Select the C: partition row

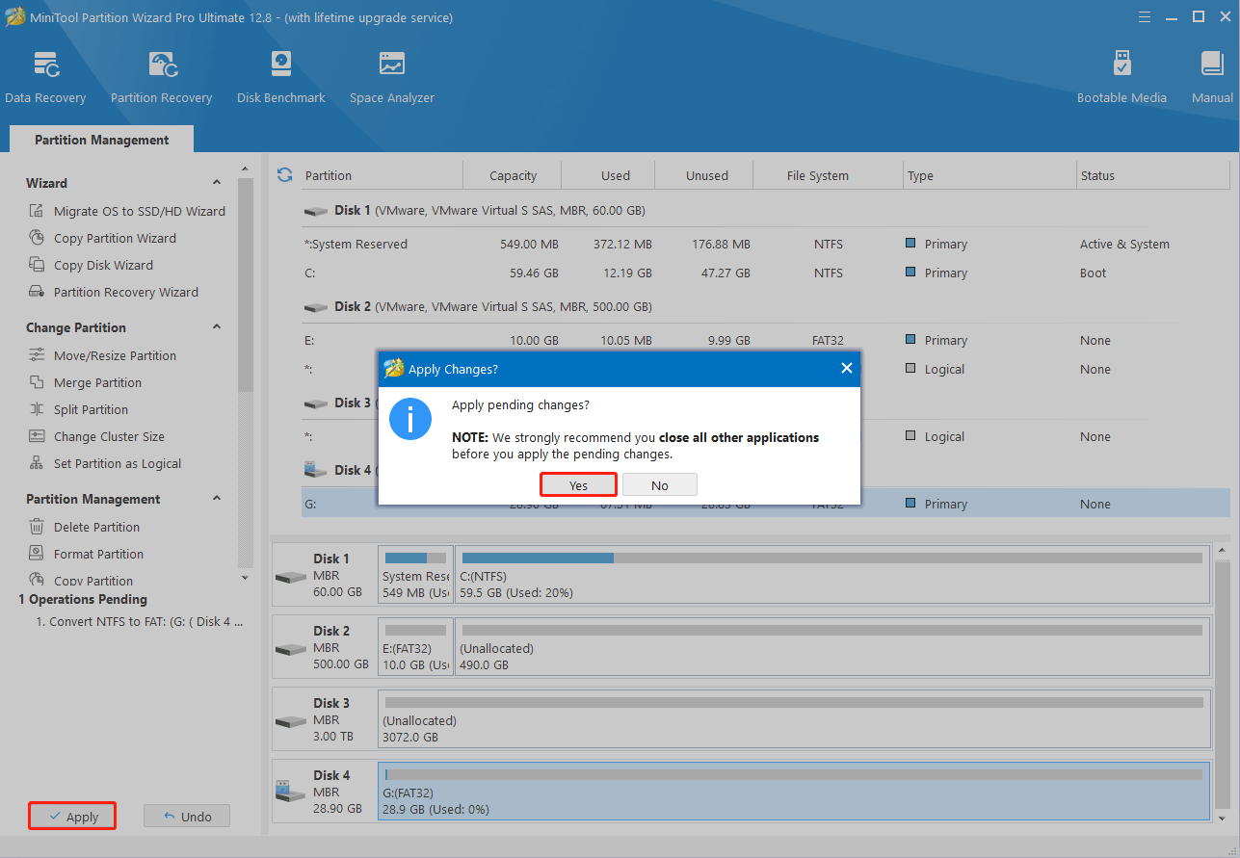(x=766, y=273)
